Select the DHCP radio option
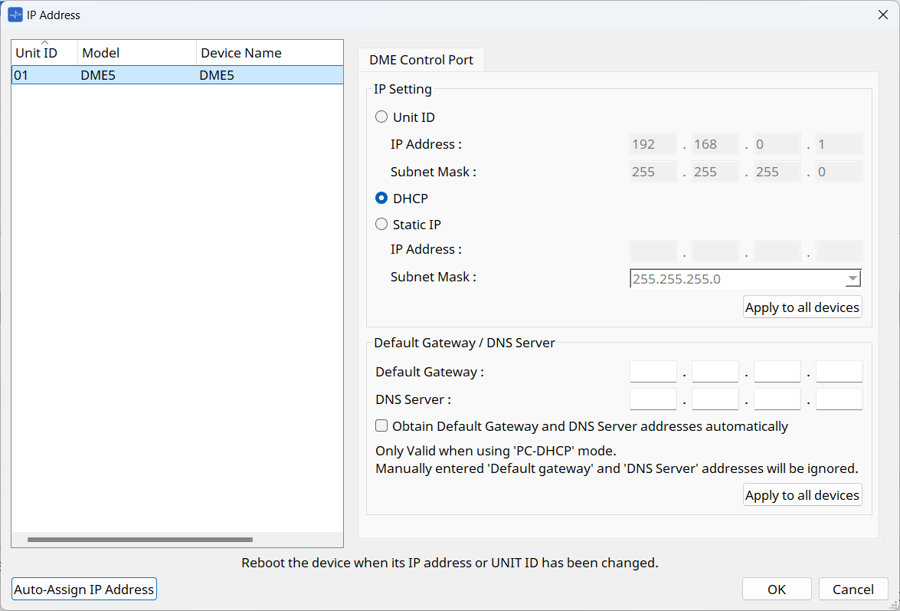Image resolution: width=900 pixels, height=611 pixels. tap(381, 199)
